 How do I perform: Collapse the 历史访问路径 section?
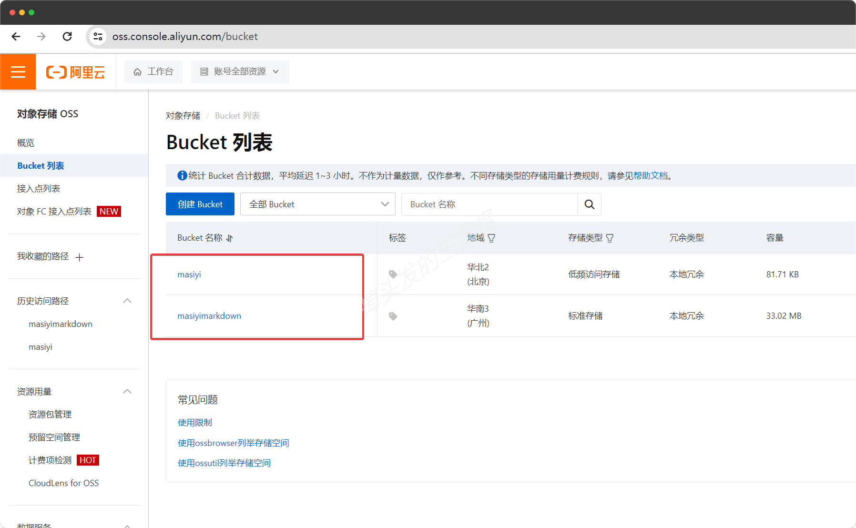coord(127,301)
